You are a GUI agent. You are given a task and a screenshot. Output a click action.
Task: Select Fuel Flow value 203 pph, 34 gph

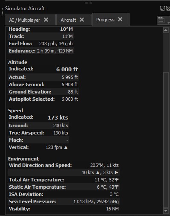(x=56, y=44)
